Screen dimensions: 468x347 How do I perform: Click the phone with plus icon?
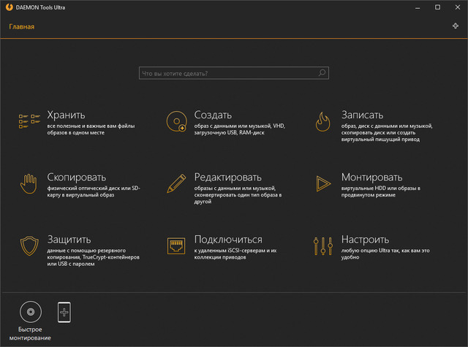64,313
